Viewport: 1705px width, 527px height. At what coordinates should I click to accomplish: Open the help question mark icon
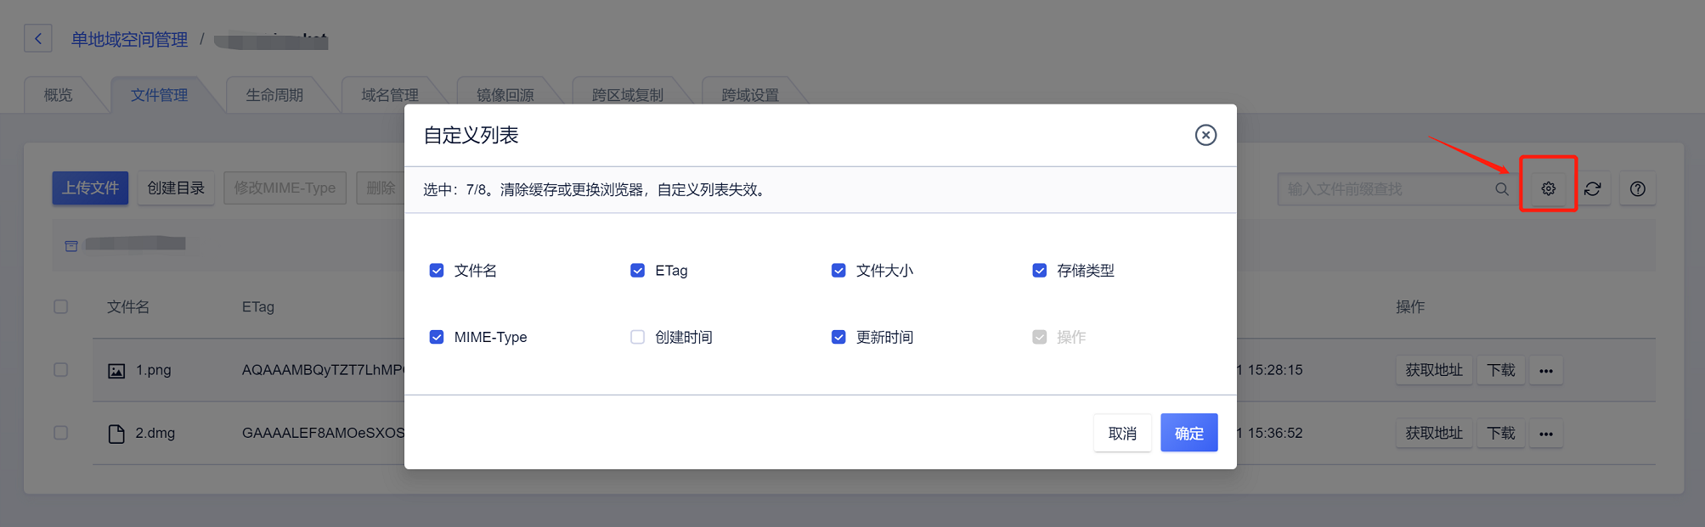(x=1638, y=188)
